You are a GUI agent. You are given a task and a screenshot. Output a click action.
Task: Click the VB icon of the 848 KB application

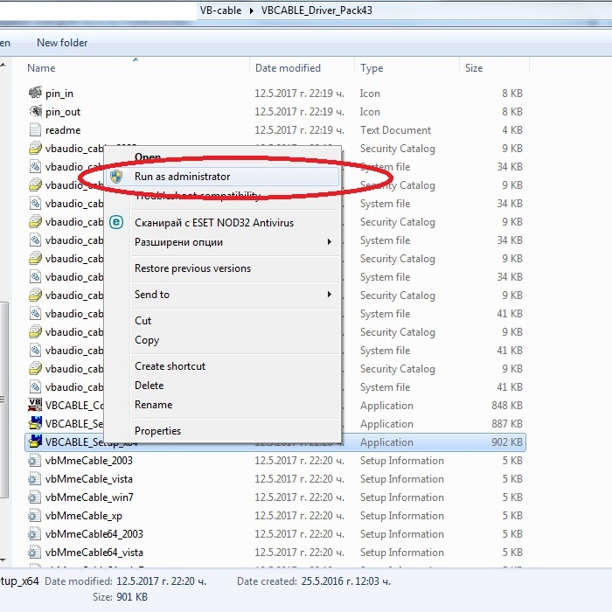35,405
